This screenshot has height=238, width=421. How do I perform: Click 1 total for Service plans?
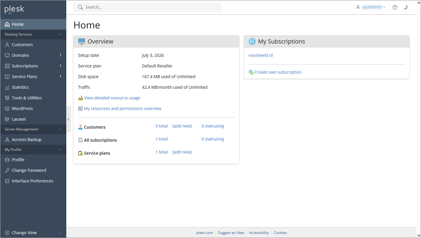(161, 152)
